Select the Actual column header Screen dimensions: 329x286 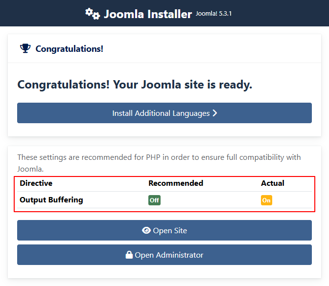tap(272, 183)
